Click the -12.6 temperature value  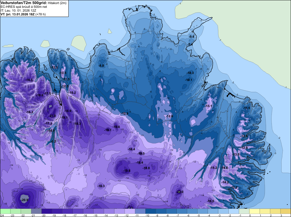(x=169, y=116)
